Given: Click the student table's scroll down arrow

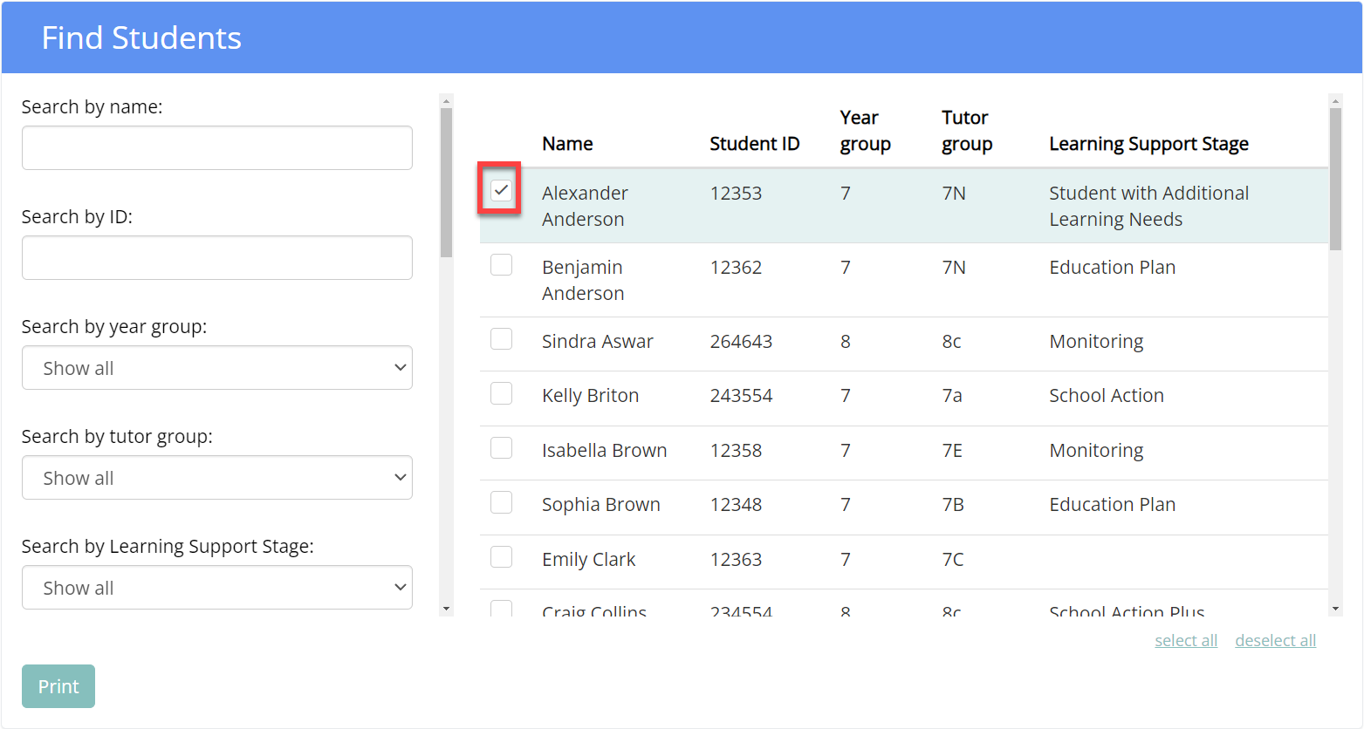Looking at the screenshot, I should 1335,609.
